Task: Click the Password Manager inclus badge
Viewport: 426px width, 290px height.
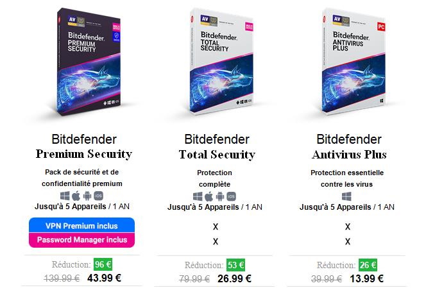Action: 81,240
